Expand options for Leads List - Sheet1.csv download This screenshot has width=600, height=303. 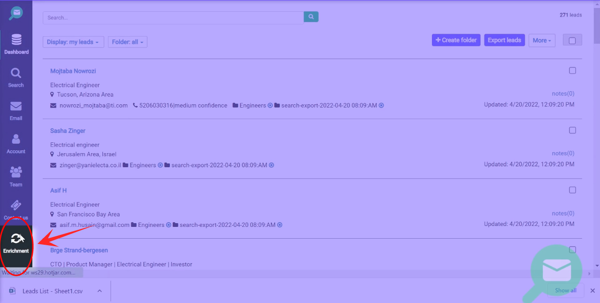click(100, 291)
